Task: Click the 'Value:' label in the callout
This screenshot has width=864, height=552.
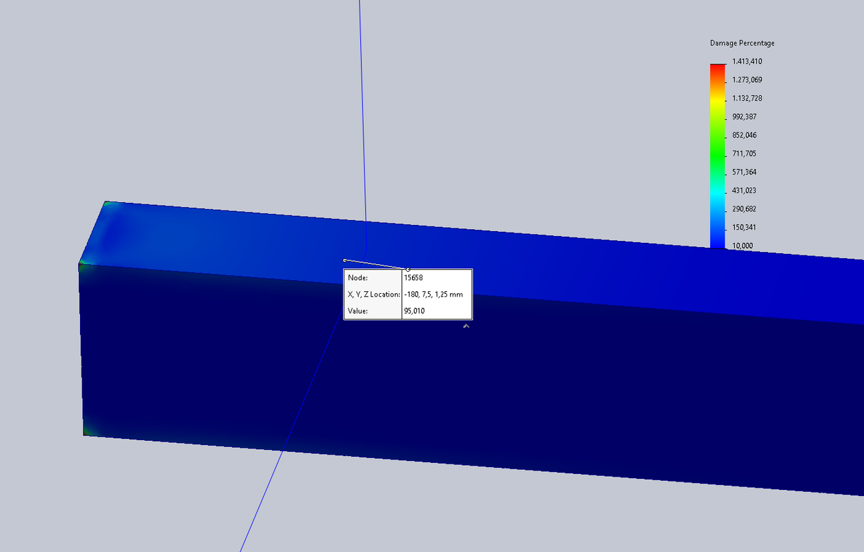Action: [x=357, y=311]
